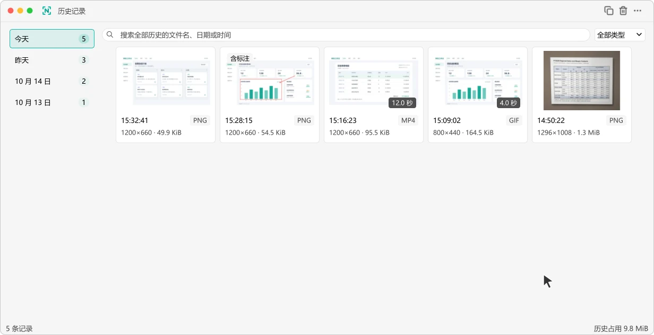Click the 历史占用 9.8 MiB status text

(621, 329)
